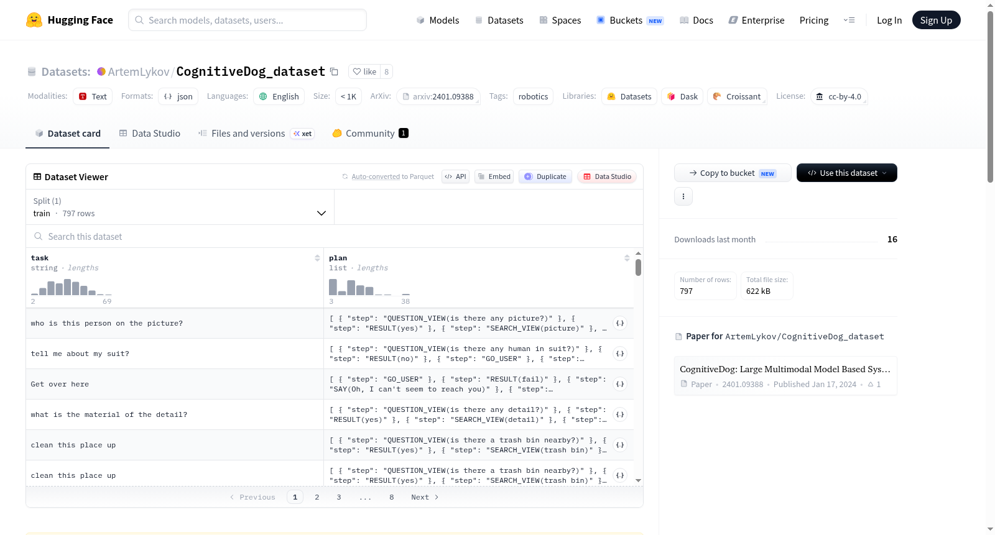Open Data Studio from viewer header button
Viewport: 995px width, 535px height.
[607, 176]
